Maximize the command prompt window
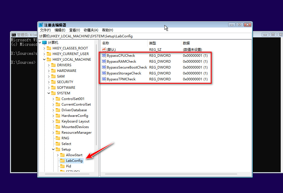This screenshot has width=283, height=193. [273, 35]
